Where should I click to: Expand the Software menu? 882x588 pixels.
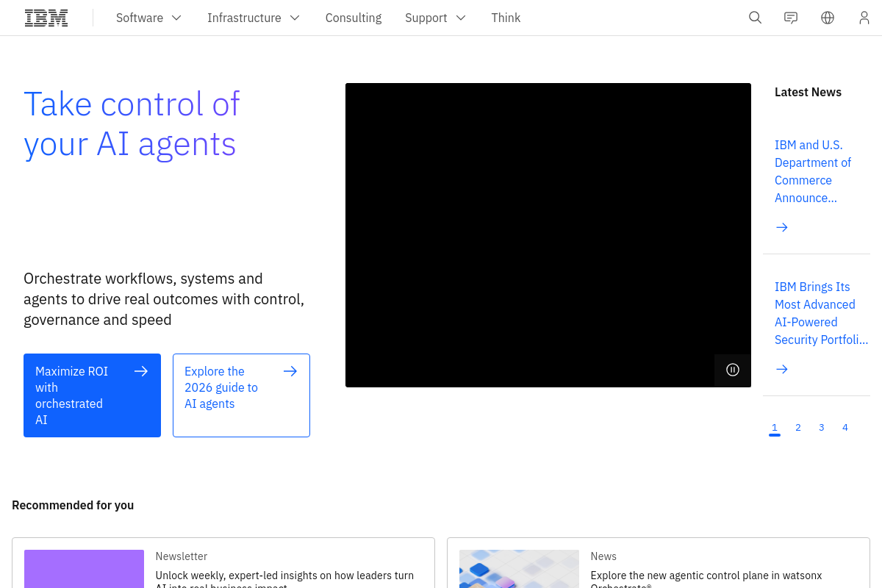[148, 18]
